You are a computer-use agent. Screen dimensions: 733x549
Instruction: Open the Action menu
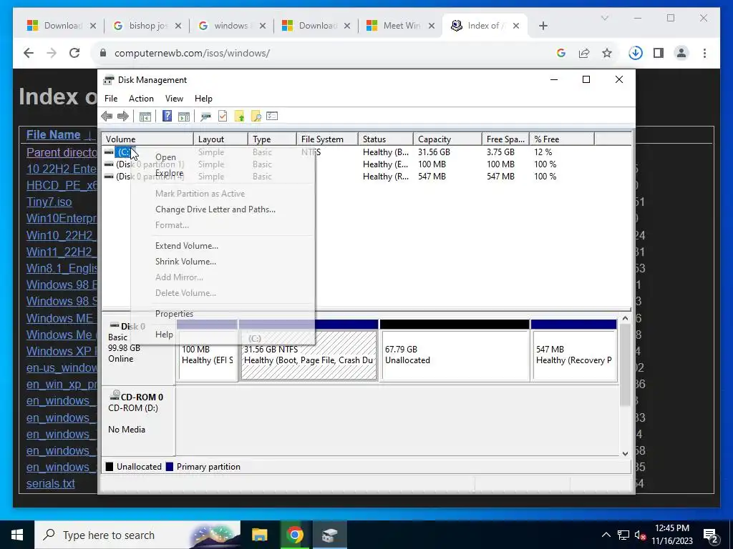point(141,99)
